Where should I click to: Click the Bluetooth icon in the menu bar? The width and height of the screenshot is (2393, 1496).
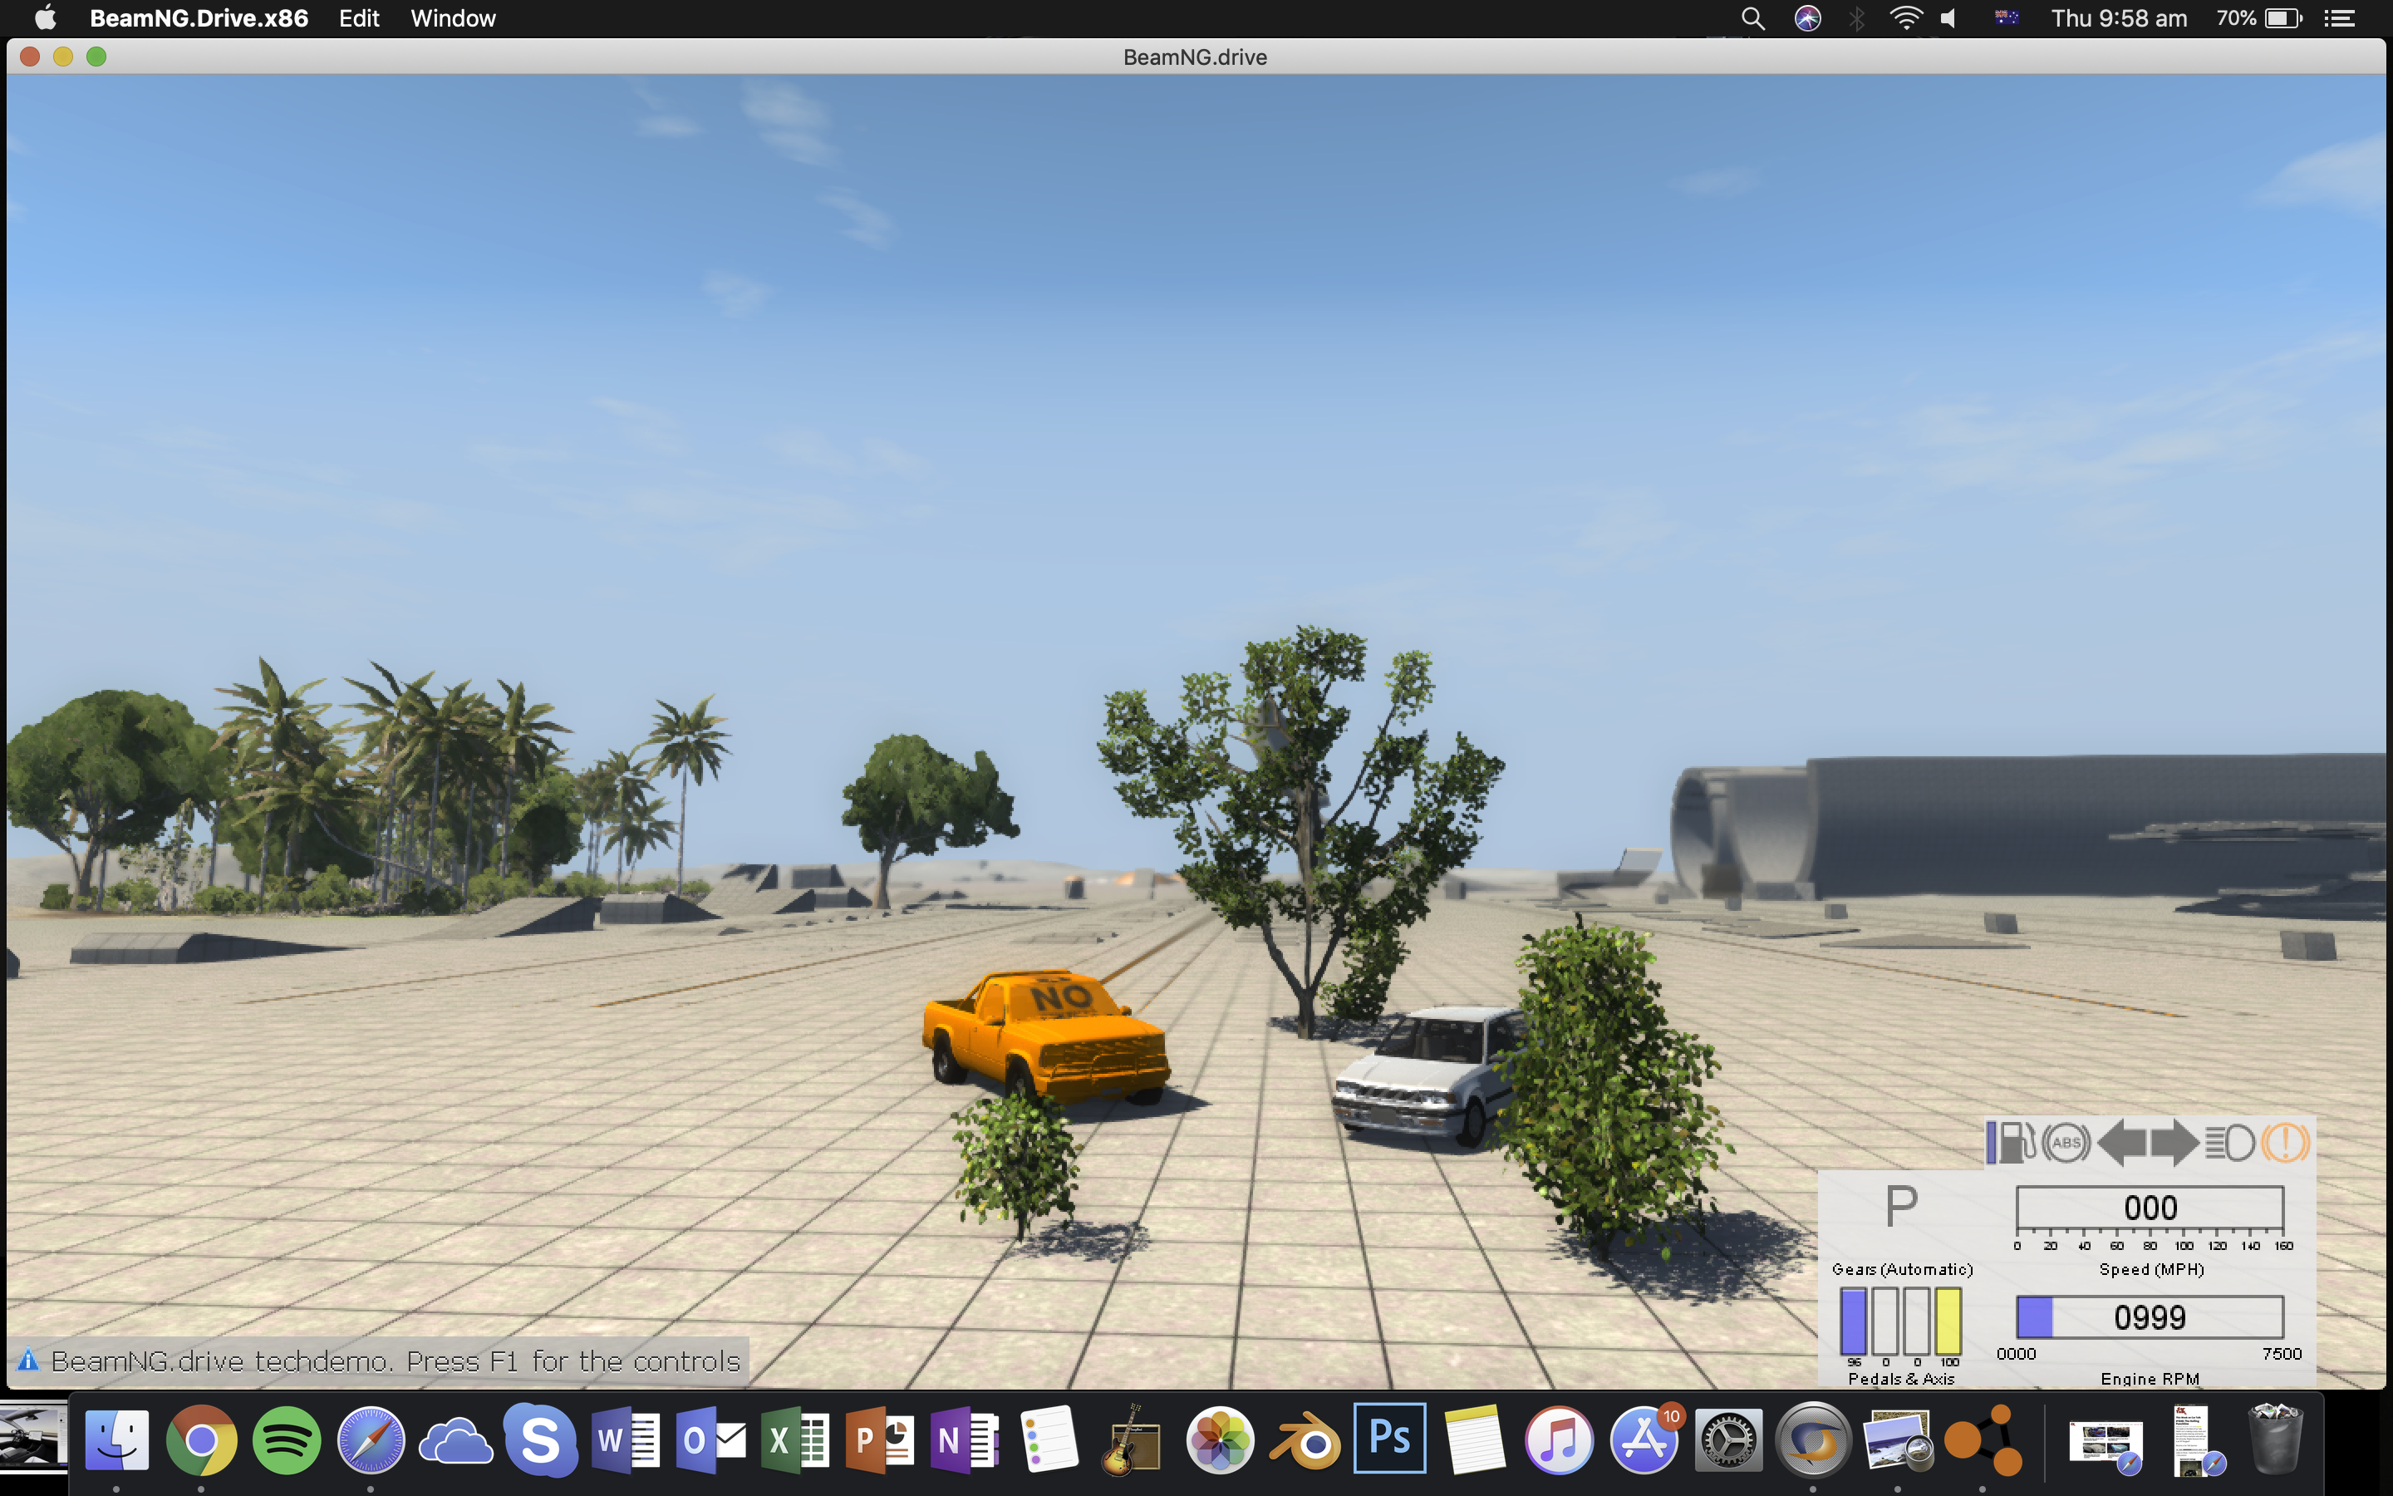click(x=1857, y=17)
